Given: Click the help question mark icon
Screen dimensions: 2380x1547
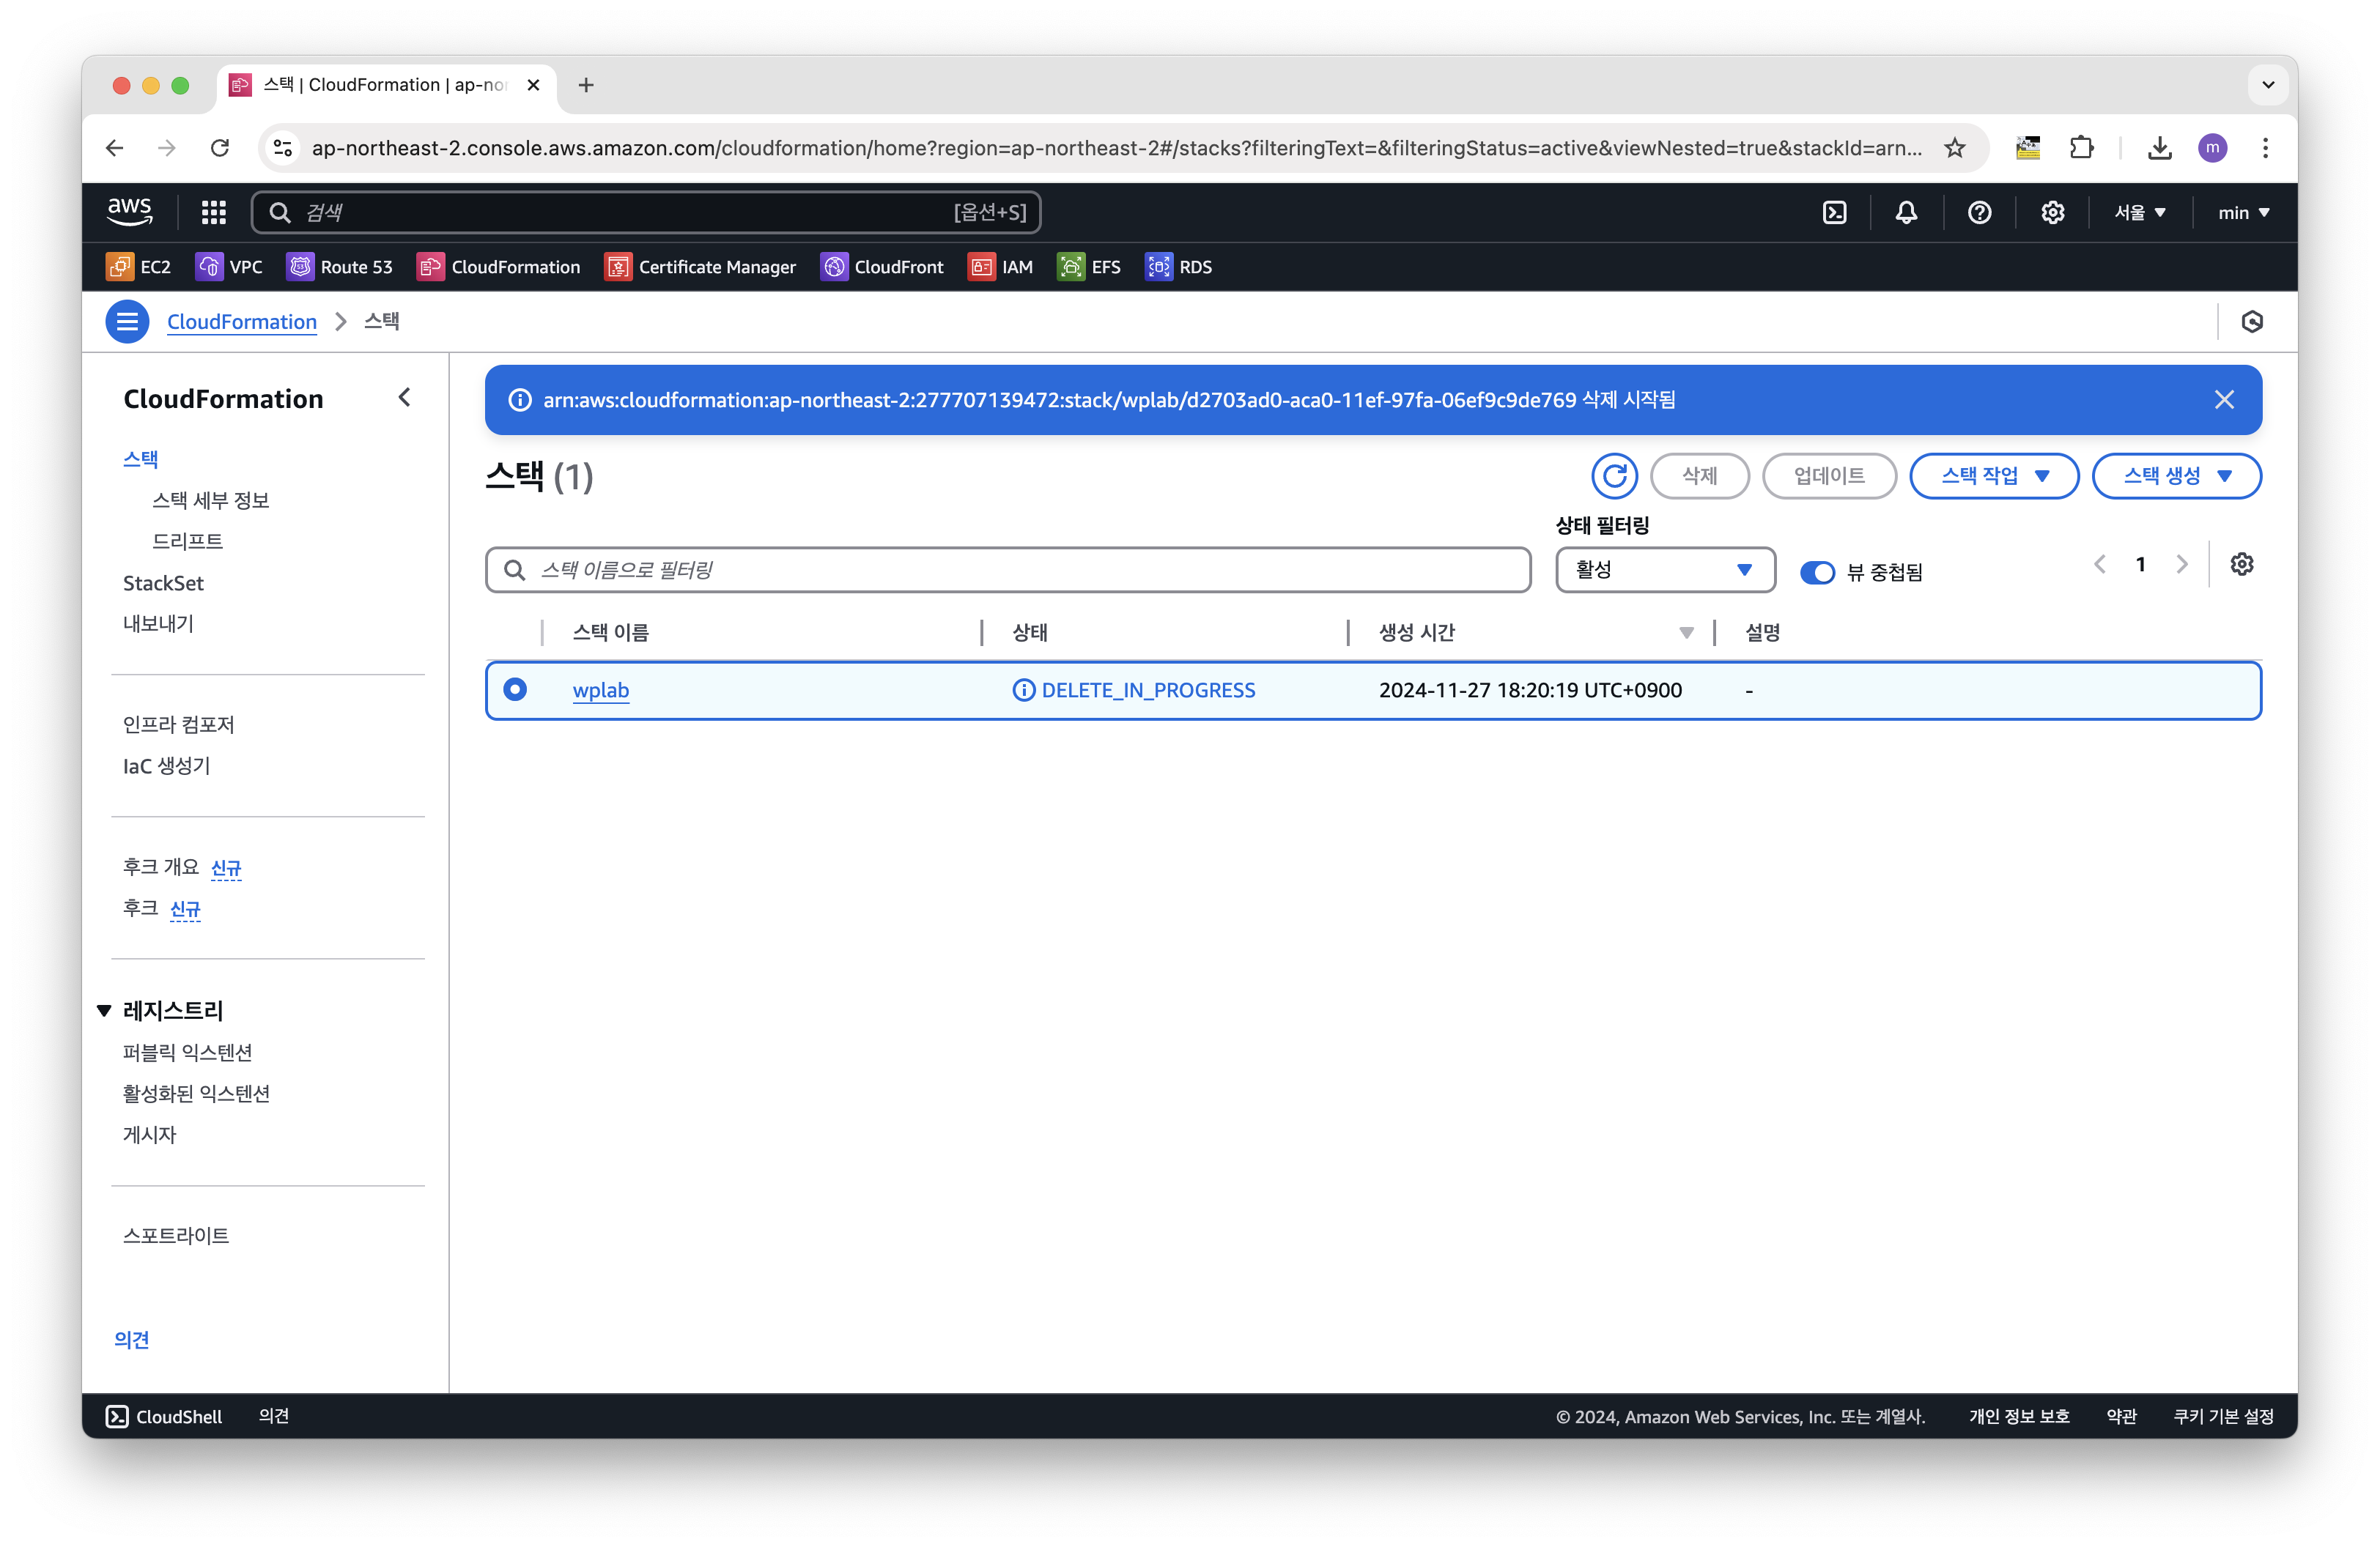Looking at the screenshot, I should [1979, 213].
